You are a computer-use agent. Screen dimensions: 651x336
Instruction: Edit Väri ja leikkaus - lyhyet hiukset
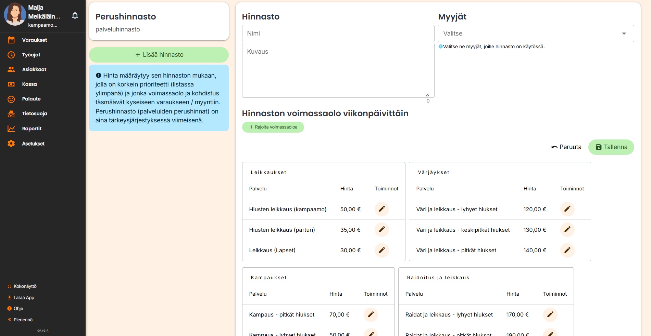(x=567, y=209)
